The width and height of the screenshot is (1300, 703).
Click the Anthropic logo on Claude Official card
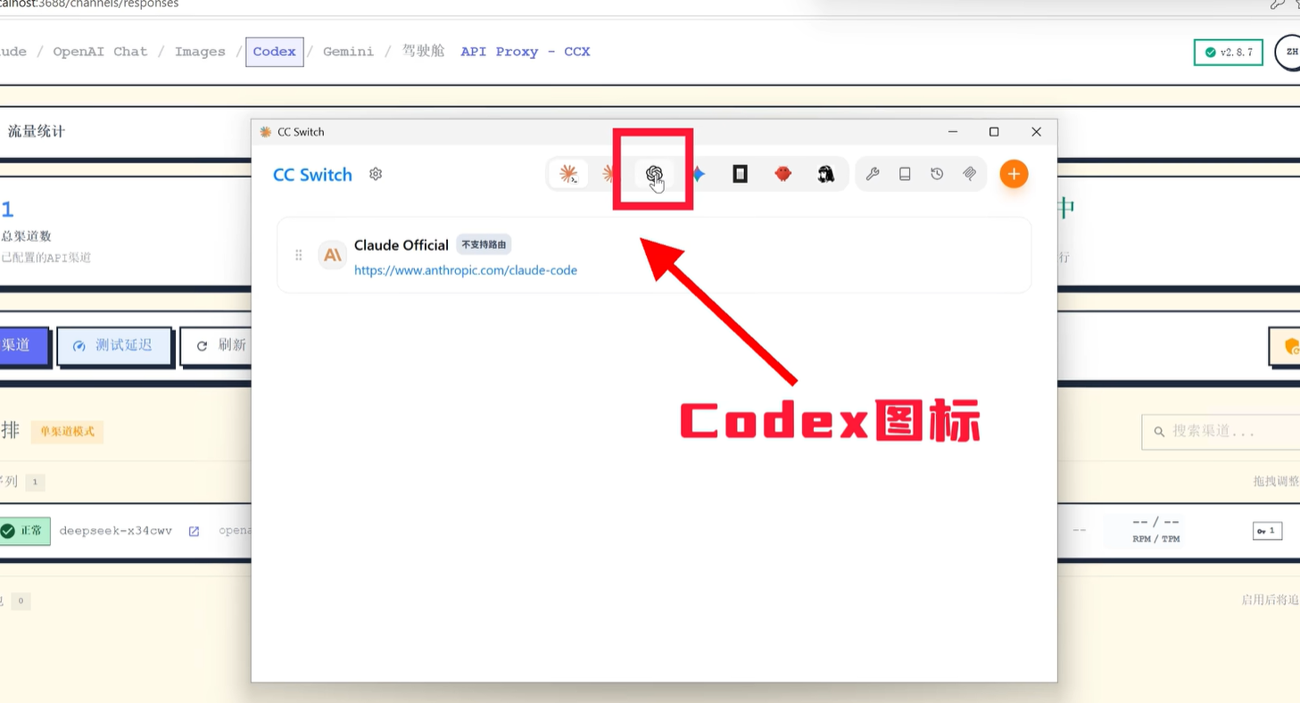pos(332,255)
